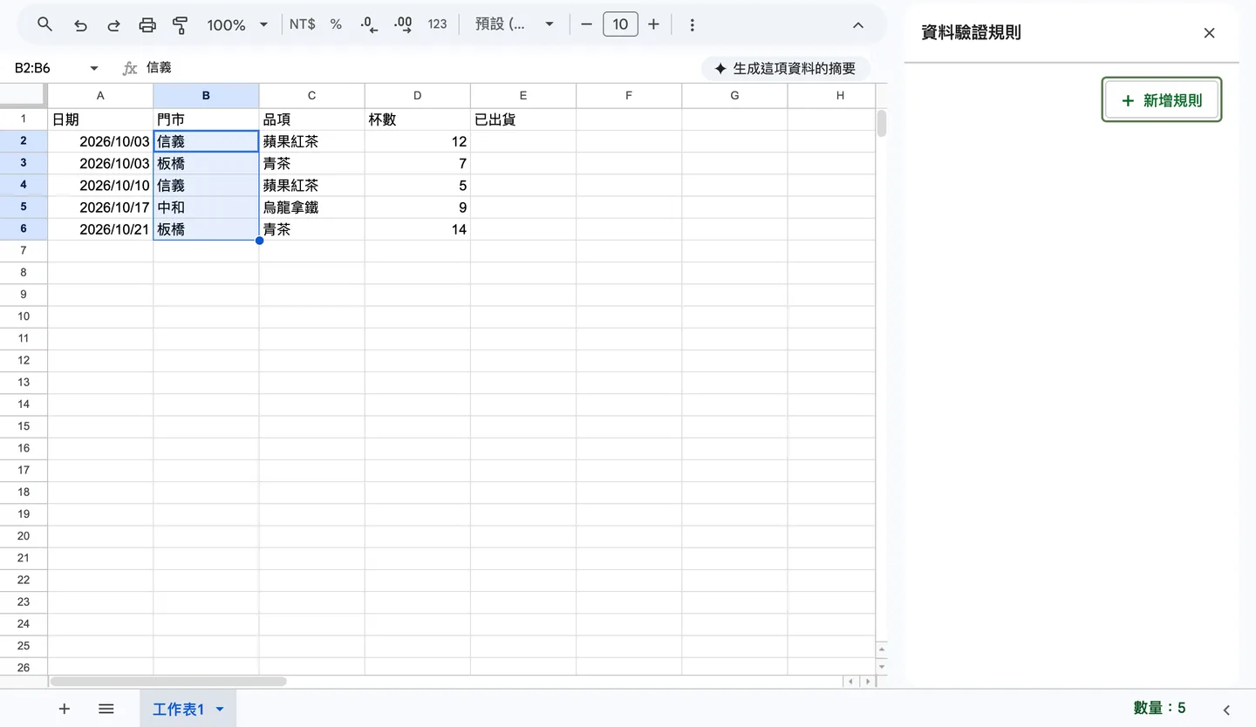The width and height of the screenshot is (1256, 727).
Task: Click the 中和 cell in column B
Action: point(206,207)
